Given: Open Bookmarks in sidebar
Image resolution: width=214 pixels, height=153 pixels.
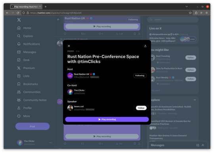Looking at the screenshot, I should pos(27,84).
